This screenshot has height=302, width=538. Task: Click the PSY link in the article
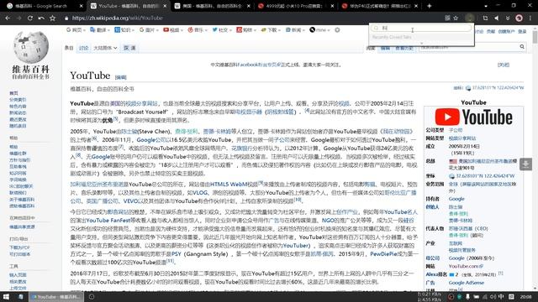pos(176,254)
